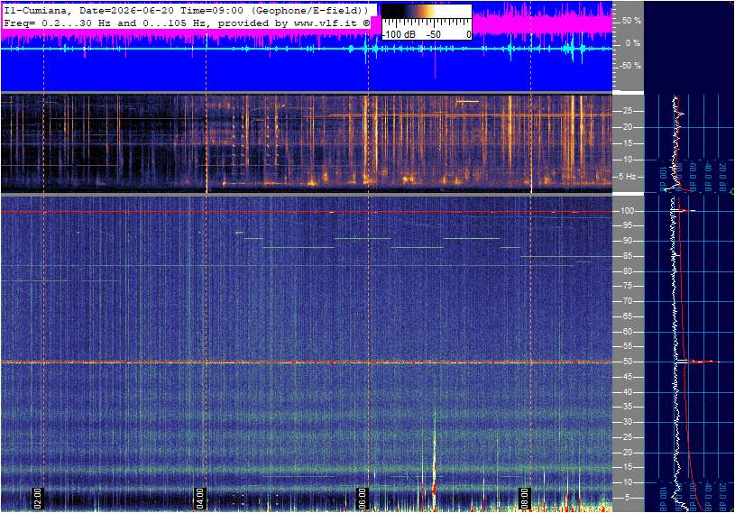Viewport: 735px width, 513px height.
Task: Click the 04:00 time marker label
Action: (x=200, y=498)
